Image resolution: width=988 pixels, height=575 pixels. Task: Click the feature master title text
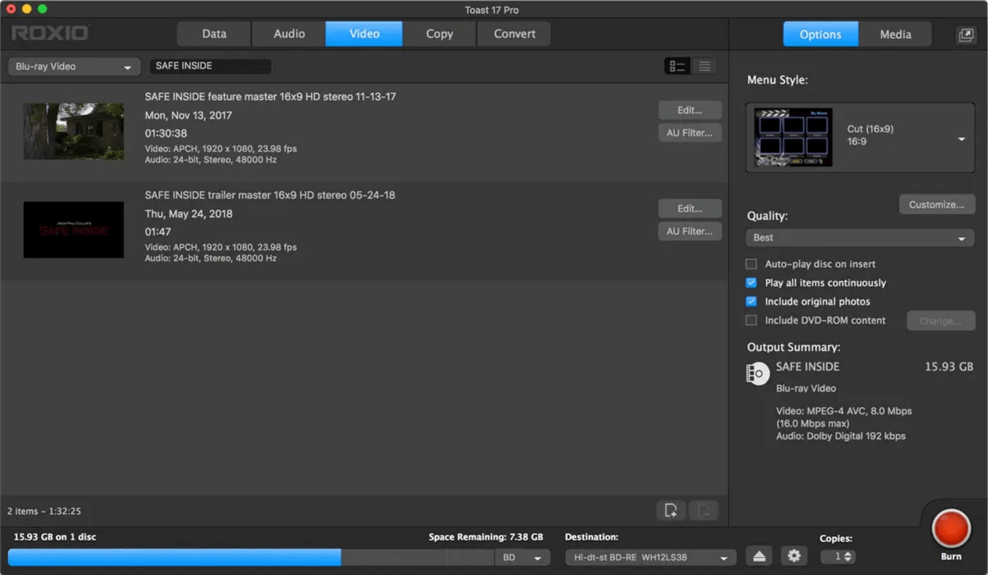point(270,97)
